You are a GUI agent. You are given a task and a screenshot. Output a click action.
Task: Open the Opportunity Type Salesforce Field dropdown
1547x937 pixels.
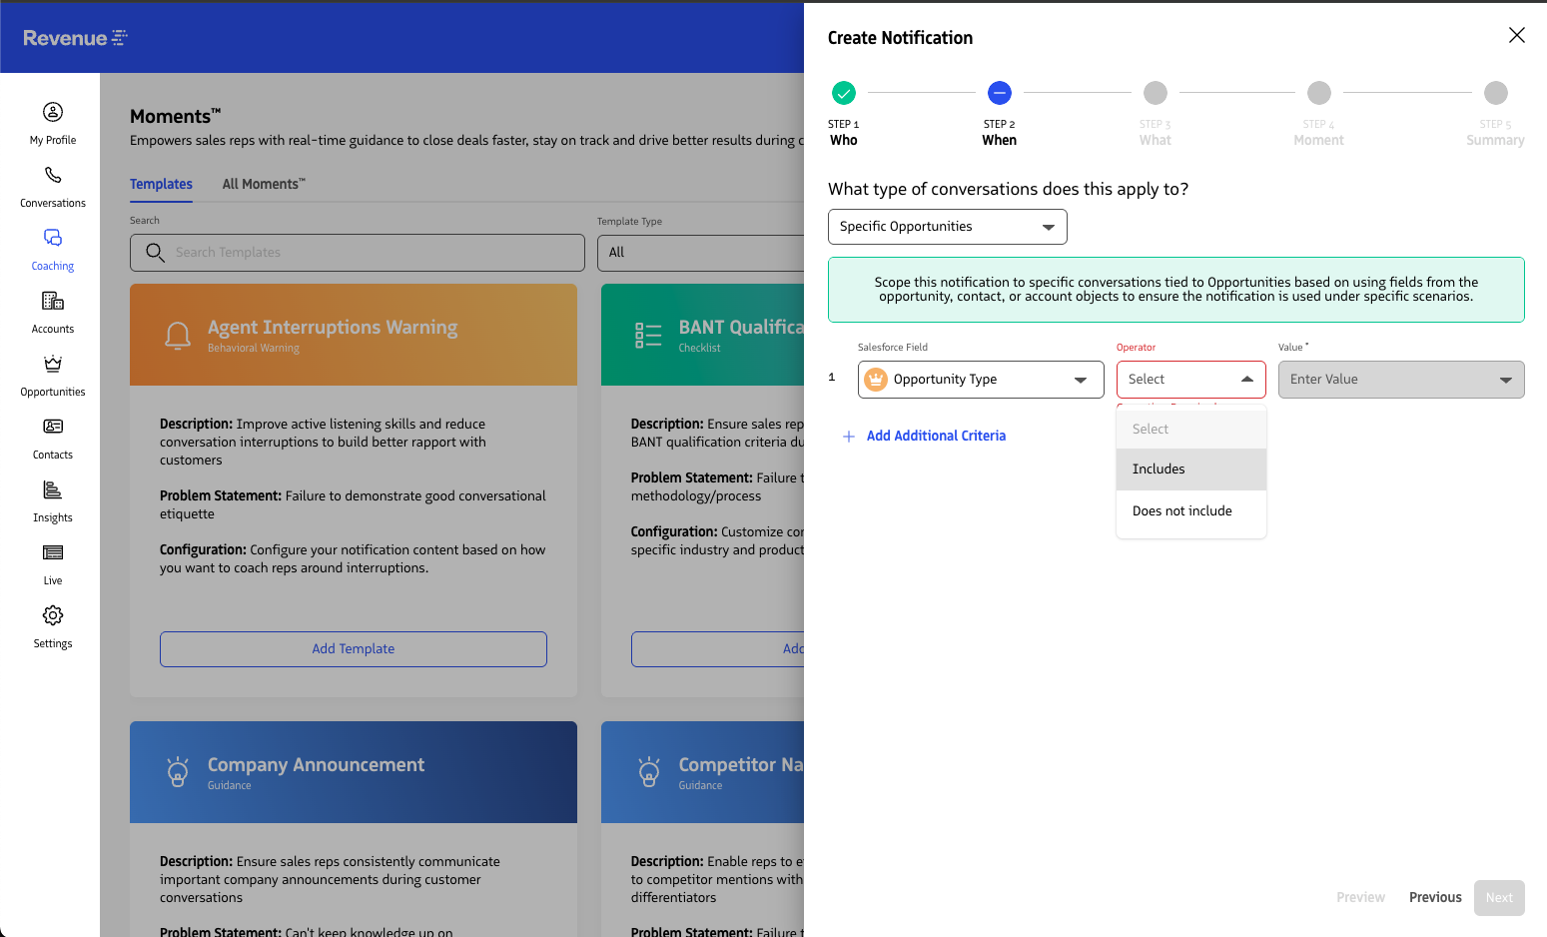pos(980,380)
